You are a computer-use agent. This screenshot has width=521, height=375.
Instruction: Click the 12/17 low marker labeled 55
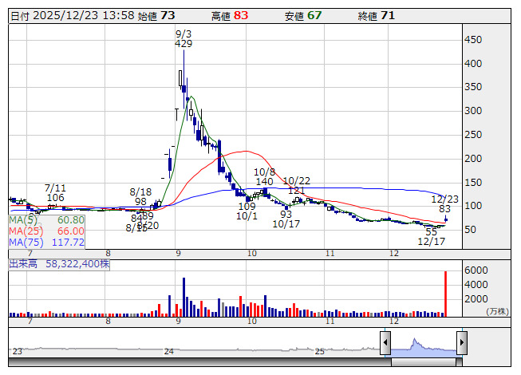pos(431,231)
